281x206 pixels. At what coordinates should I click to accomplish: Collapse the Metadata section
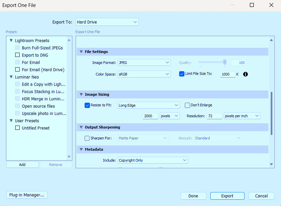(81, 149)
